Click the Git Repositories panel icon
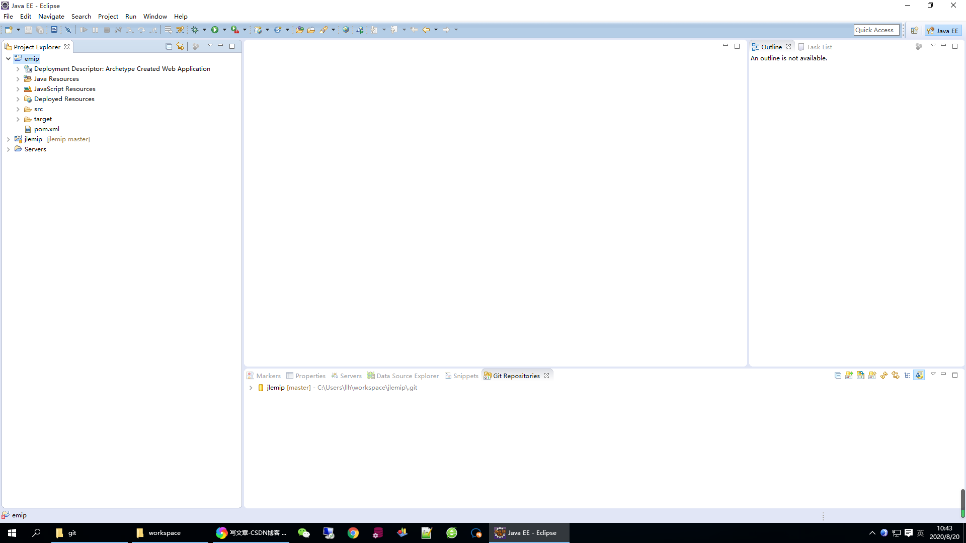The width and height of the screenshot is (966, 543). tap(487, 376)
